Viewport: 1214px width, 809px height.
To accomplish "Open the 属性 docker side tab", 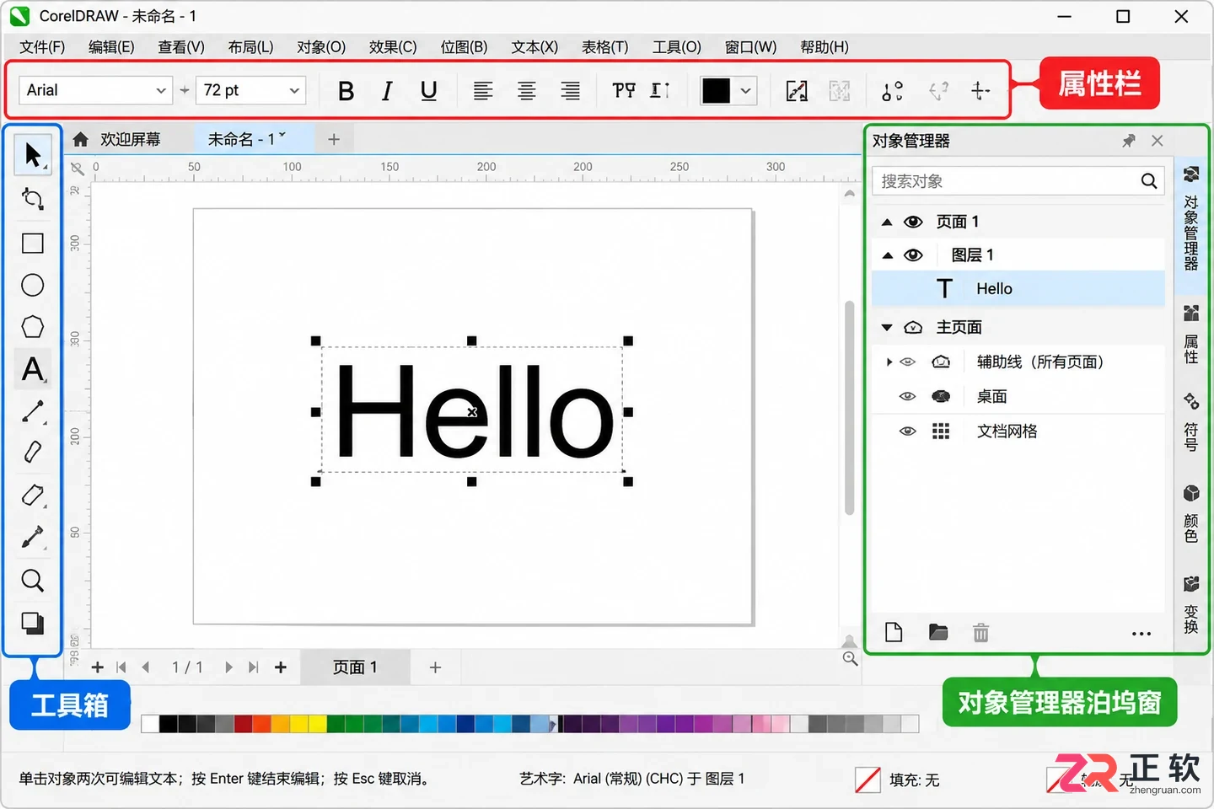I will [x=1191, y=335].
